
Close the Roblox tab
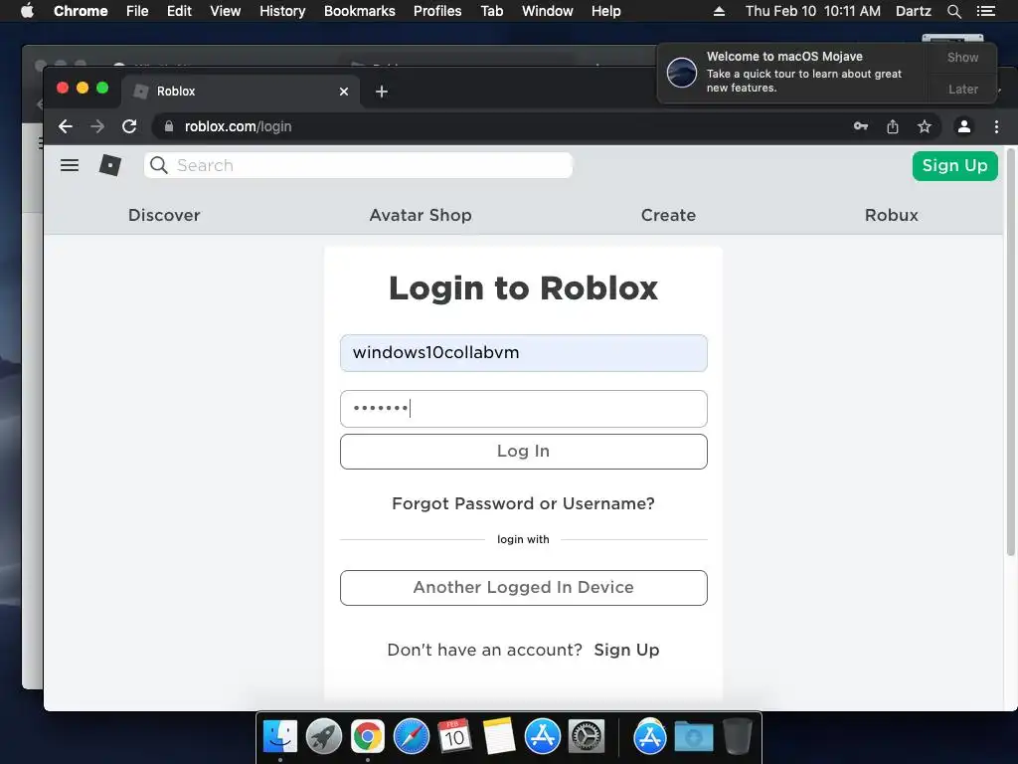[x=344, y=92]
